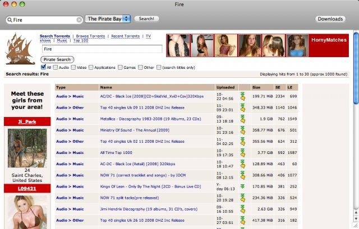Open the Browse Torrents link

pyautogui.click(x=90, y=36)
